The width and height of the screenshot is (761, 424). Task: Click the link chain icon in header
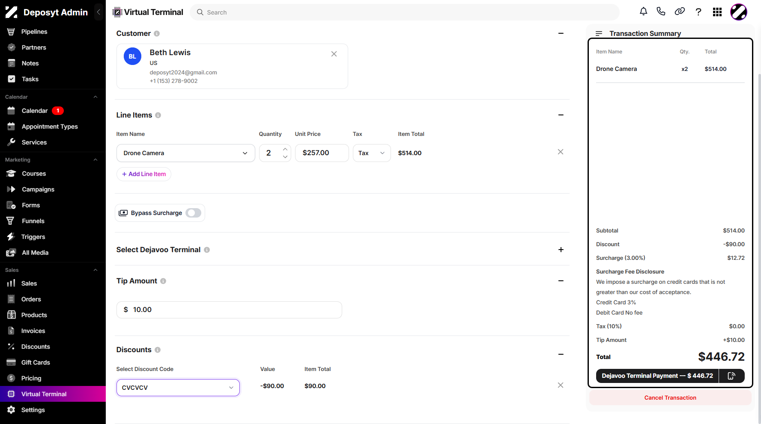point(680,12)
